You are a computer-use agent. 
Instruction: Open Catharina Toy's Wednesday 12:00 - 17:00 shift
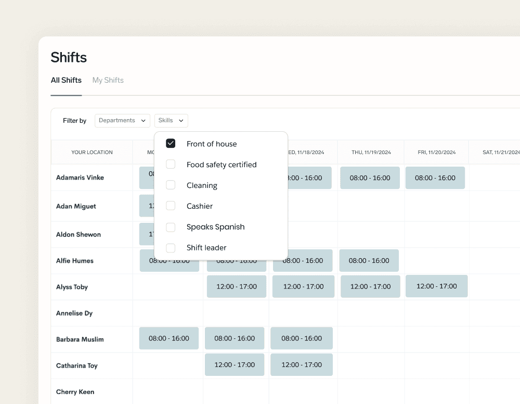[x=302, y=365]
